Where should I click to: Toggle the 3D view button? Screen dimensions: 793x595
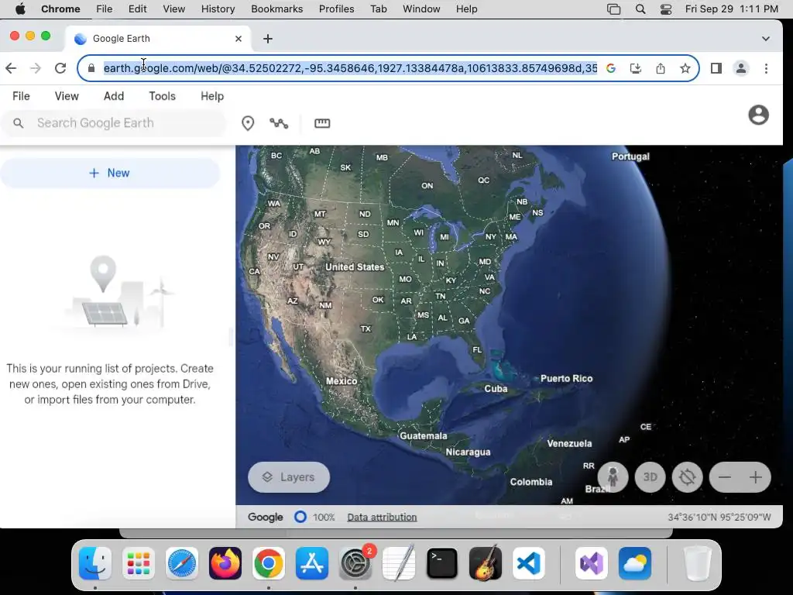tap(650, 477)
